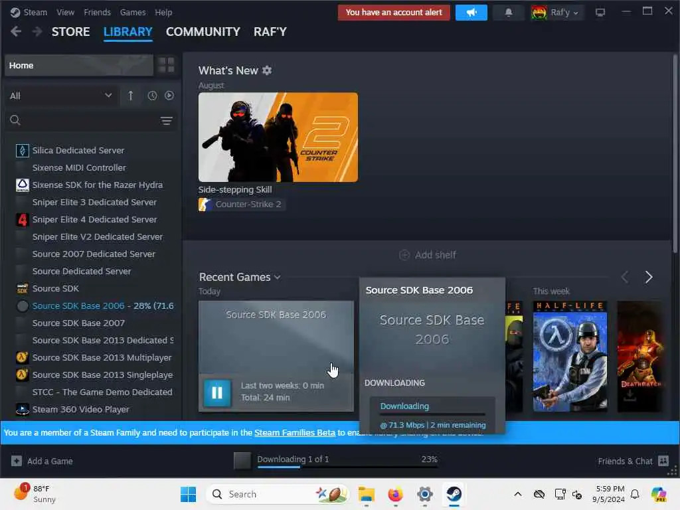Image resolution: width=680 pixels, height=510 pixels.
Task: Click the Windows taskbar Search box
Action: pos(278,494)
